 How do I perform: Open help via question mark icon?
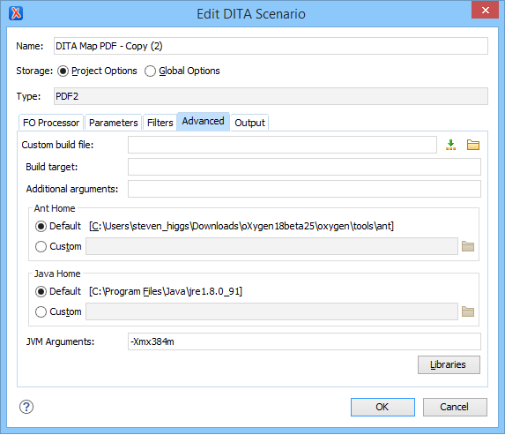(26, 407)
